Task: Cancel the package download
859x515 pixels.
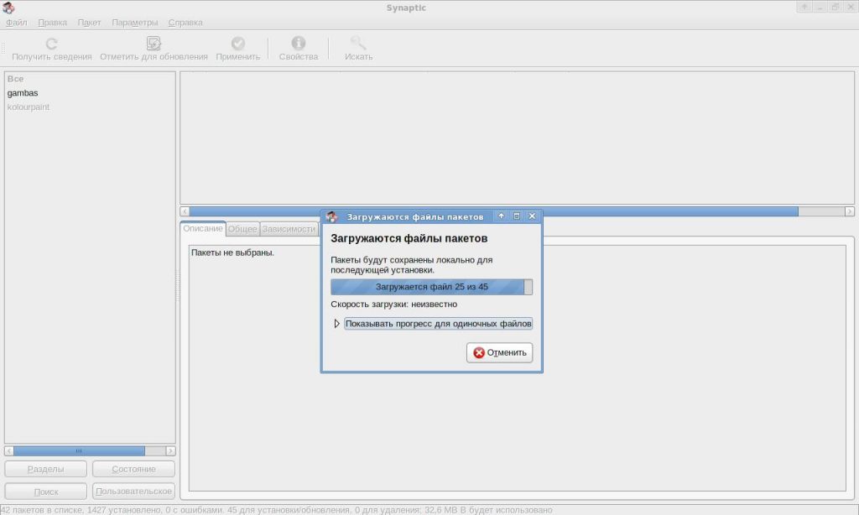Action: 499,352
